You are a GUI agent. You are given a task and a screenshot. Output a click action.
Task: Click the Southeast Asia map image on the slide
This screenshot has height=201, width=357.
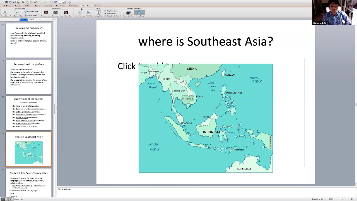point(206,118)
